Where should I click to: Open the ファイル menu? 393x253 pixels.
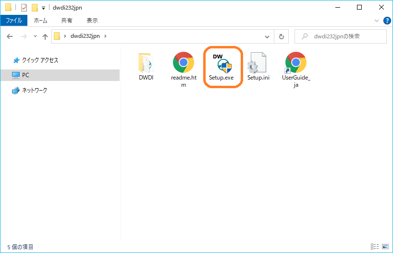click(x=14, y=20)
